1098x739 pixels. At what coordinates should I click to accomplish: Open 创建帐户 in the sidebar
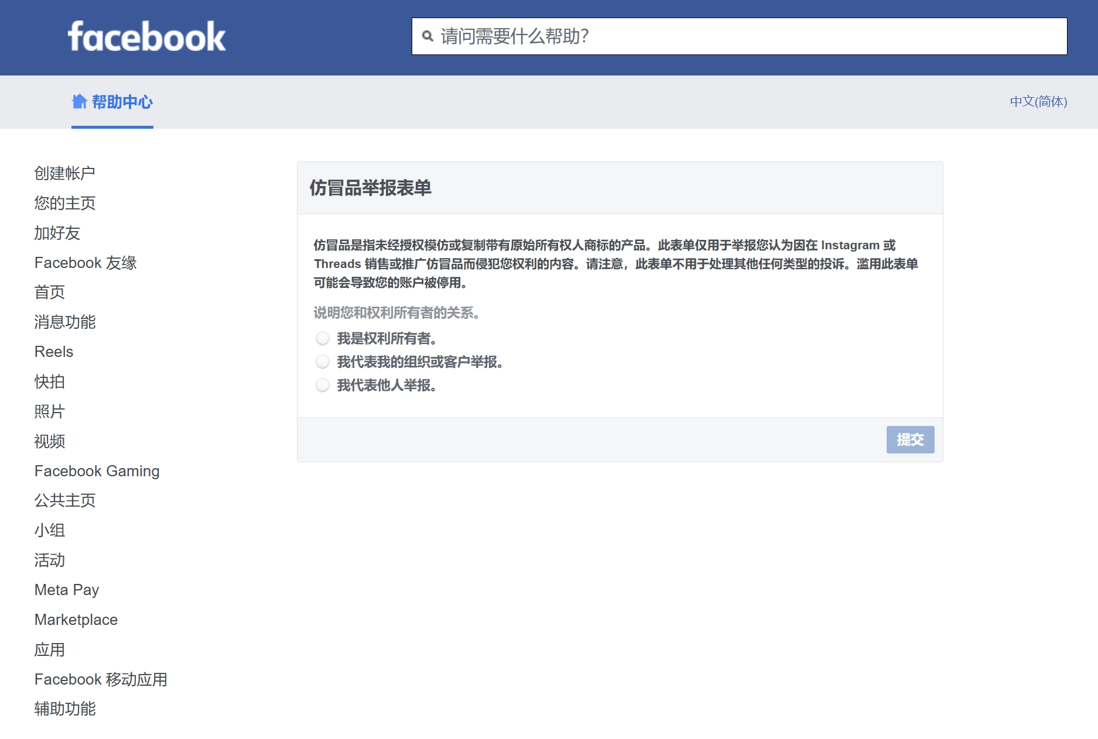tap(66, 173)
